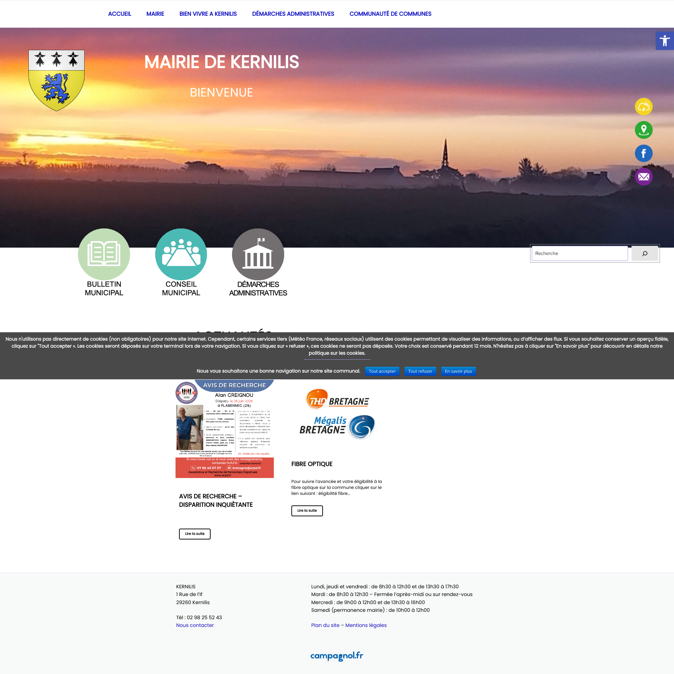
Task: Click Lire la suite under Avis de recherche
Action: [x=195, y=534]
